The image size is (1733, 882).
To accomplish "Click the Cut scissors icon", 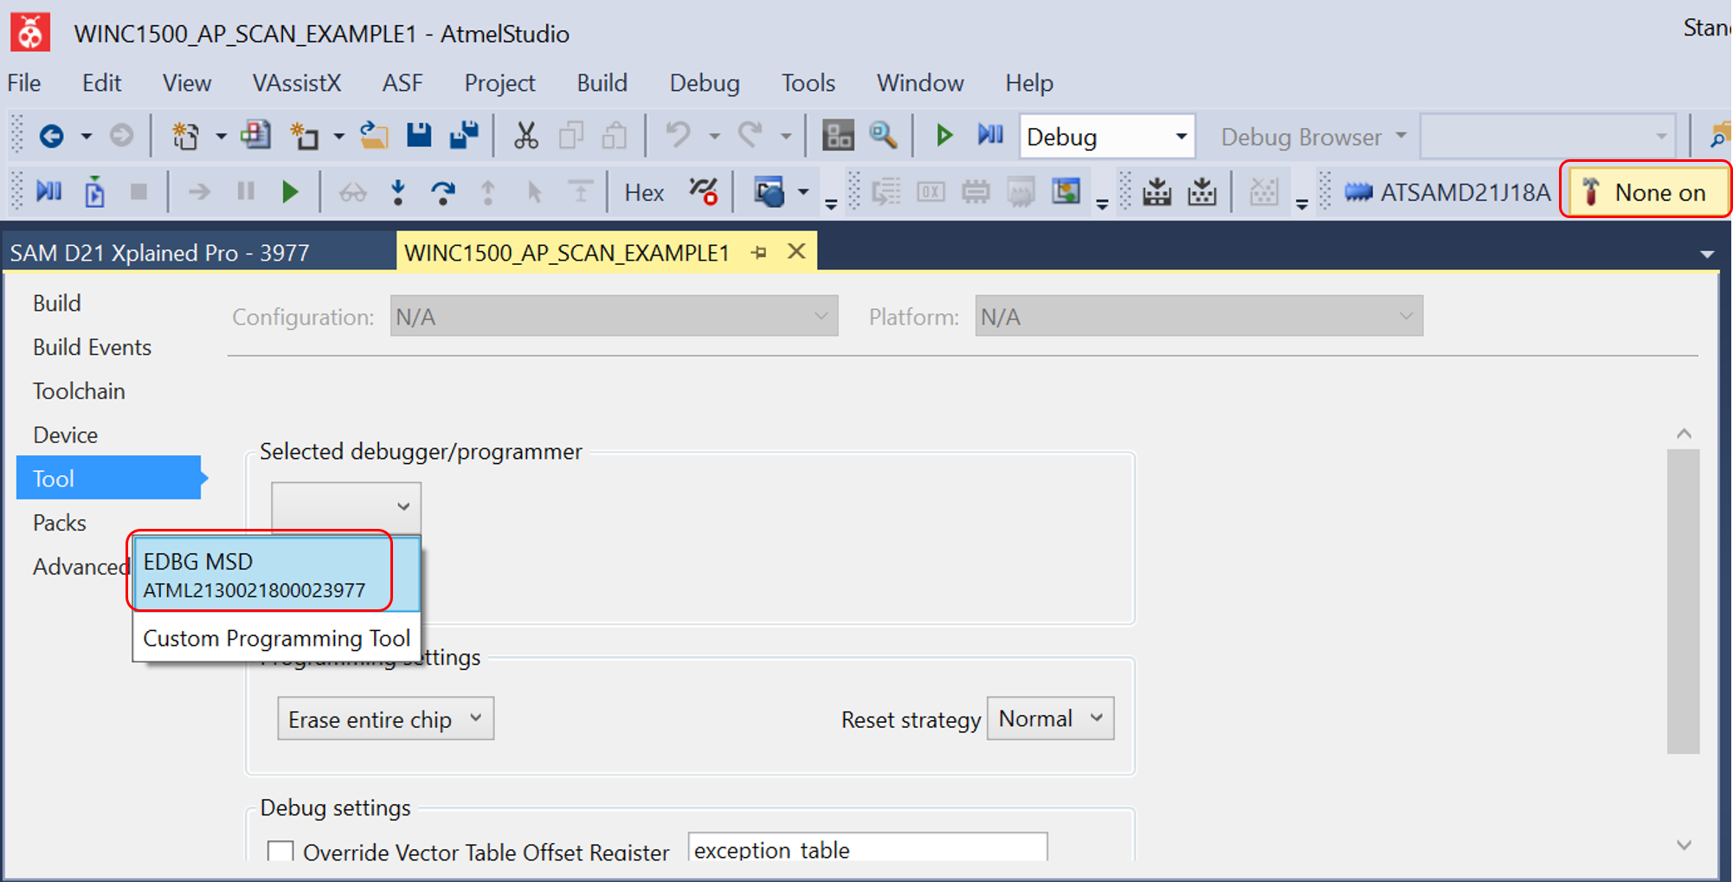I will coord(525,136).
